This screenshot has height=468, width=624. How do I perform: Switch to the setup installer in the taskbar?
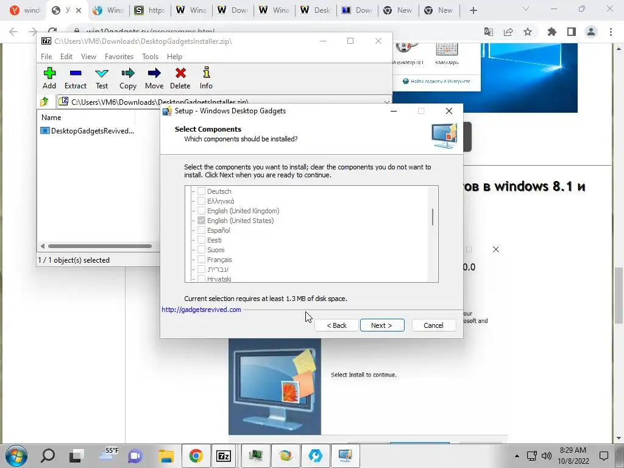point(346,456)
